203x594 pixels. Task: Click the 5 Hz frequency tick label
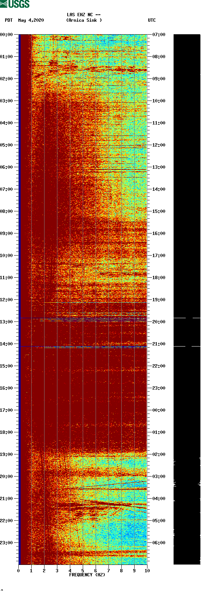83,571
